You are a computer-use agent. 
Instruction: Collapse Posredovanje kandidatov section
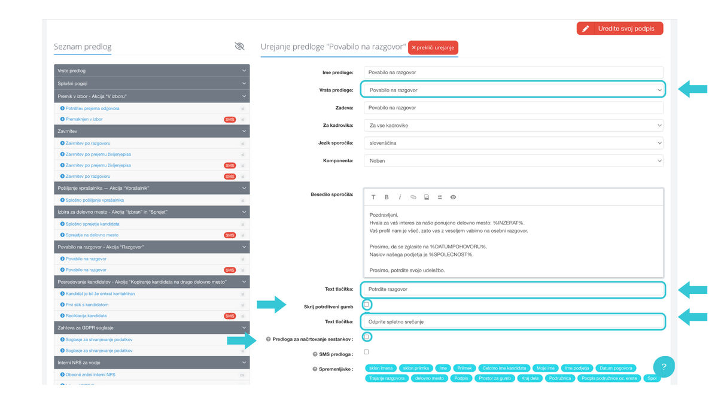pyautogui.click(x=152, y=281)
